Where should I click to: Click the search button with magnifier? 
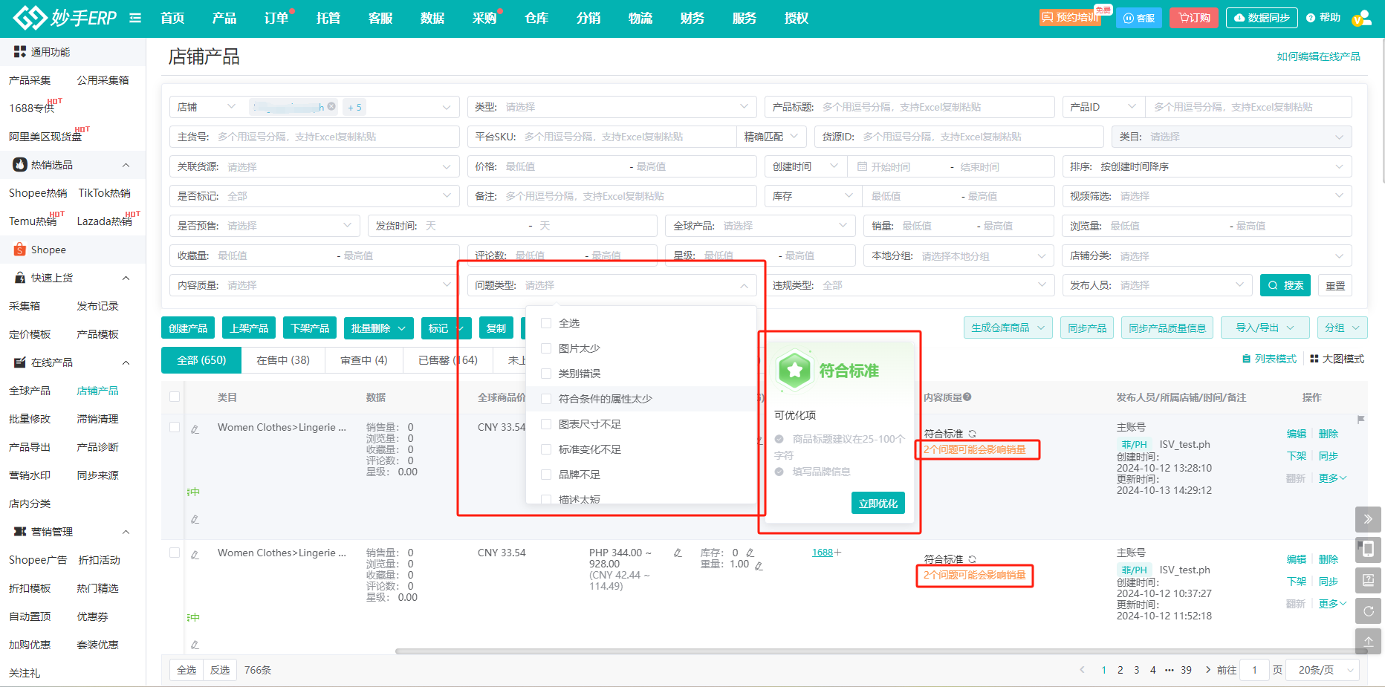[x=1285, y=285]
